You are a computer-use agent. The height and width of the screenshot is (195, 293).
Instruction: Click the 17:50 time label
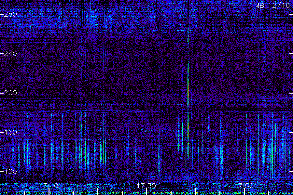point(244,186)
